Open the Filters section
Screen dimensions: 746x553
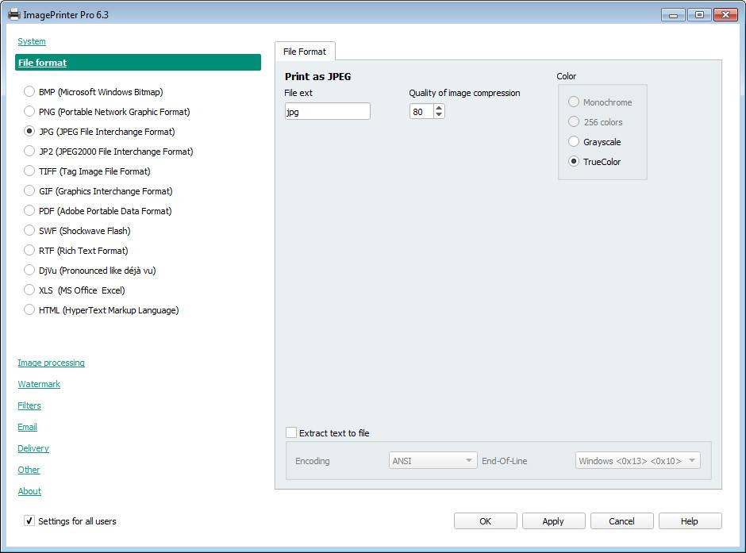tap(29, 405)
